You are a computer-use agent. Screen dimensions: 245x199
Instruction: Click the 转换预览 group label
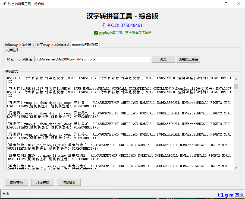click(x=12, y=71)
